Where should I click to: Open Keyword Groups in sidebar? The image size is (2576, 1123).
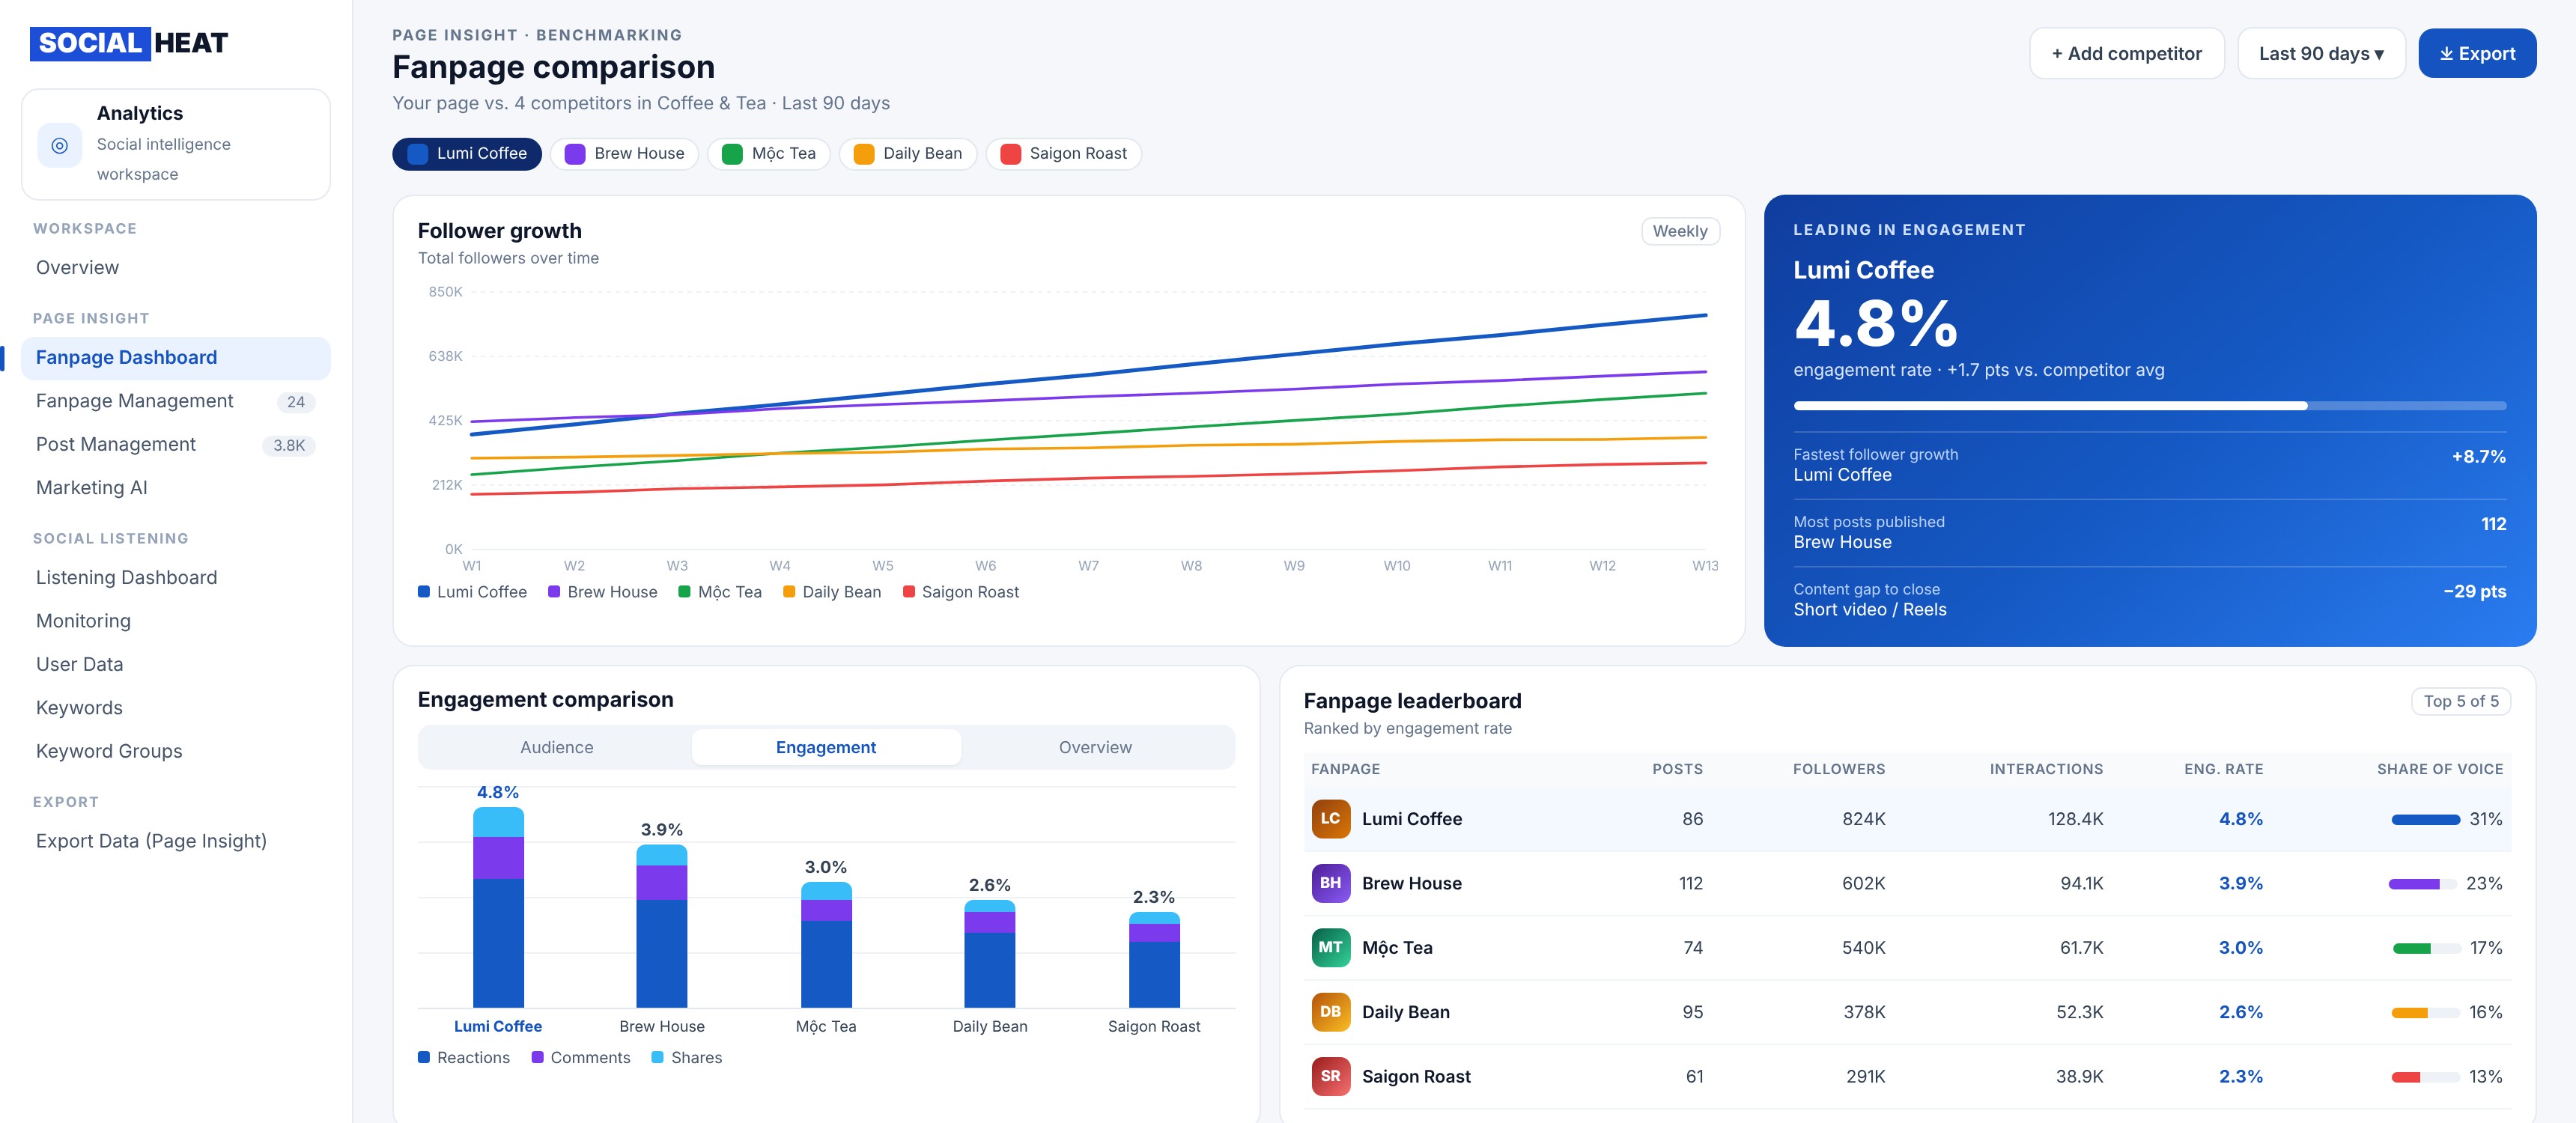[176, 751]
